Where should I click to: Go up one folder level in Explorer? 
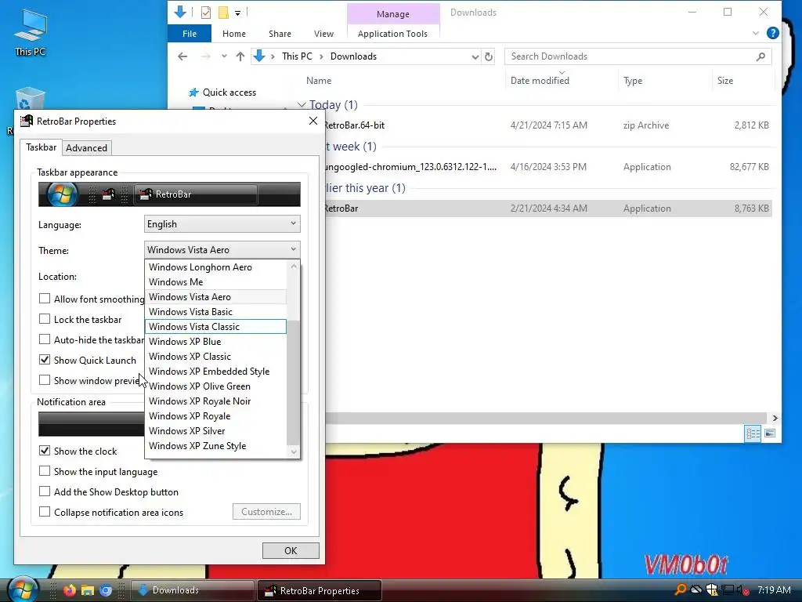click(x=240, y=56)
